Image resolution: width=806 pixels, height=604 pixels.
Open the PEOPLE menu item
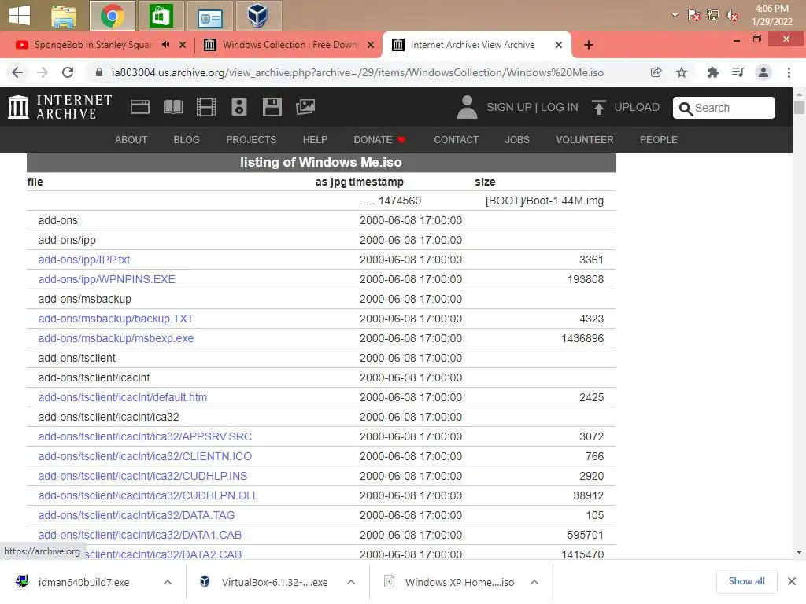point(659,140)
